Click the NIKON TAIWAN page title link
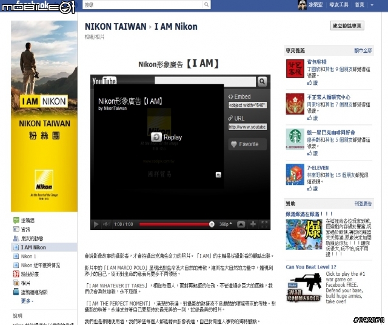Screen dimensions: 388x325 click(116, 27)
